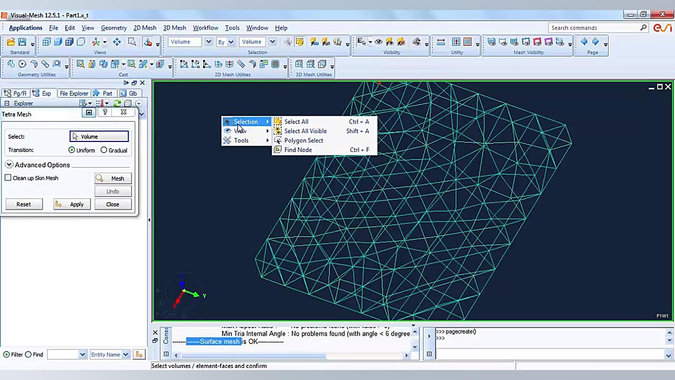Click the help question mark in Tetra Mesh panel
This screenshot has height=380, width=675.
[x=105, y=112]
